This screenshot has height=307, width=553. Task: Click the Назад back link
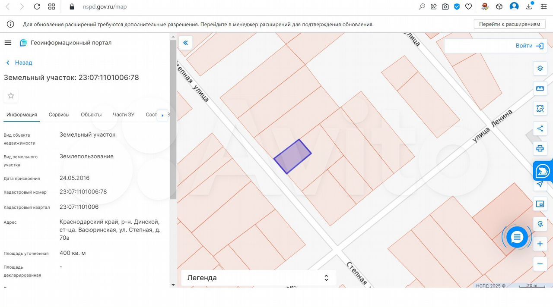19,63
